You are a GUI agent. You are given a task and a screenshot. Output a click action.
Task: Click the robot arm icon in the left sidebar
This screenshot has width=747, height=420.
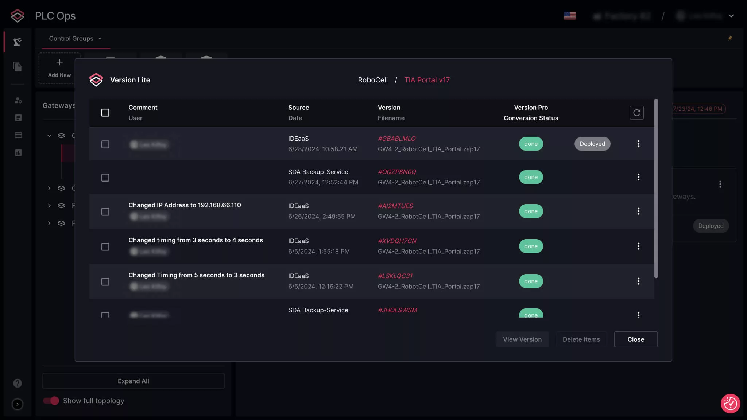click(x=18, y=42)
